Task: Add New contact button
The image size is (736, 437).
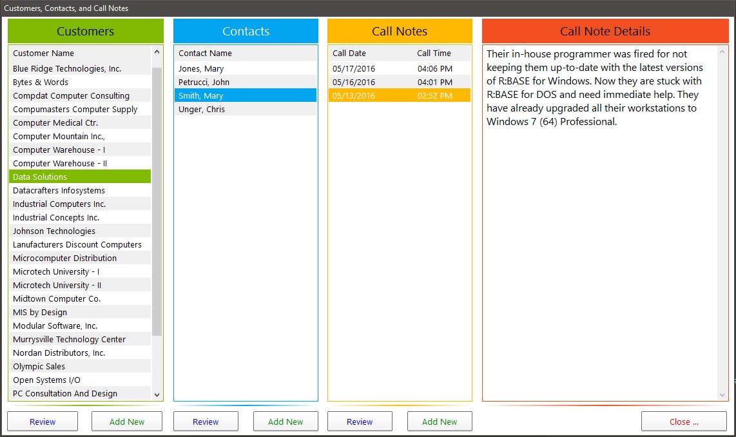Action: [286, 422]
